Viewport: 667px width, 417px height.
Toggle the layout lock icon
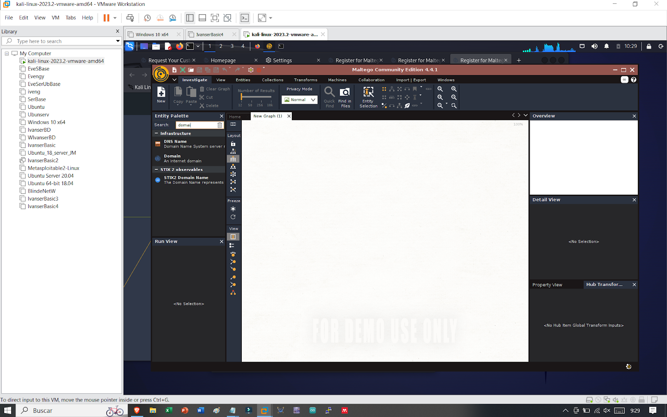[x=233, y=143]
